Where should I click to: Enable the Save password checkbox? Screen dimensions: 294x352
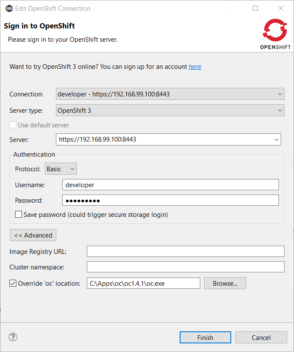pos(18,214)
